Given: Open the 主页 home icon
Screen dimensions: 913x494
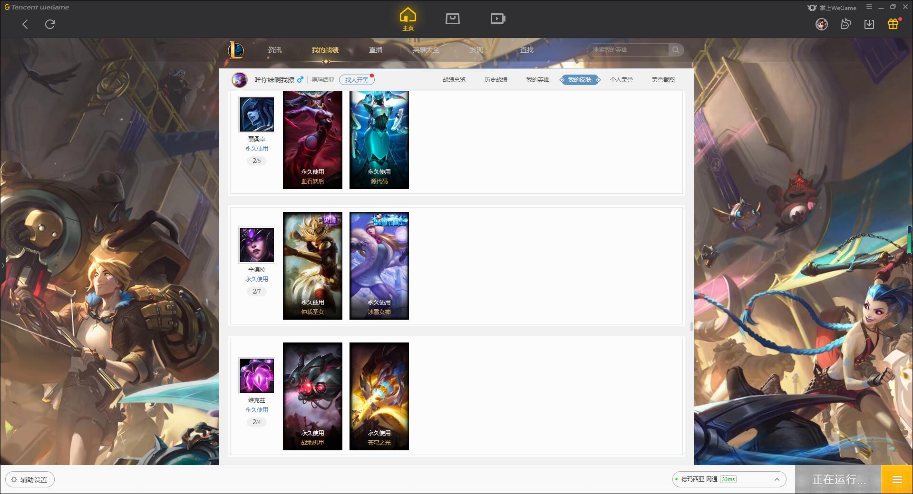Looking at the screenshot, I should pos(408,19).
